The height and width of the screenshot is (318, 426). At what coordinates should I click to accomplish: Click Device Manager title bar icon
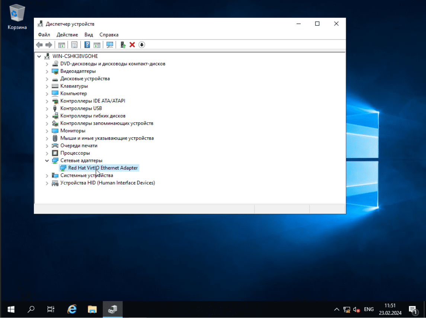tap(41, 24)
